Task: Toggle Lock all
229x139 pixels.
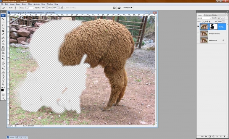Action: tap(210, 21)
